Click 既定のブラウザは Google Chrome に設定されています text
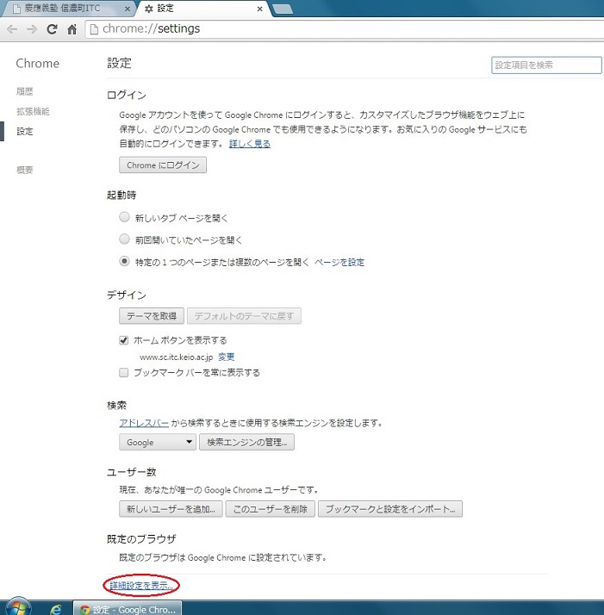The width and height of the screenshot is (604, 615). [x=223, y=557]
